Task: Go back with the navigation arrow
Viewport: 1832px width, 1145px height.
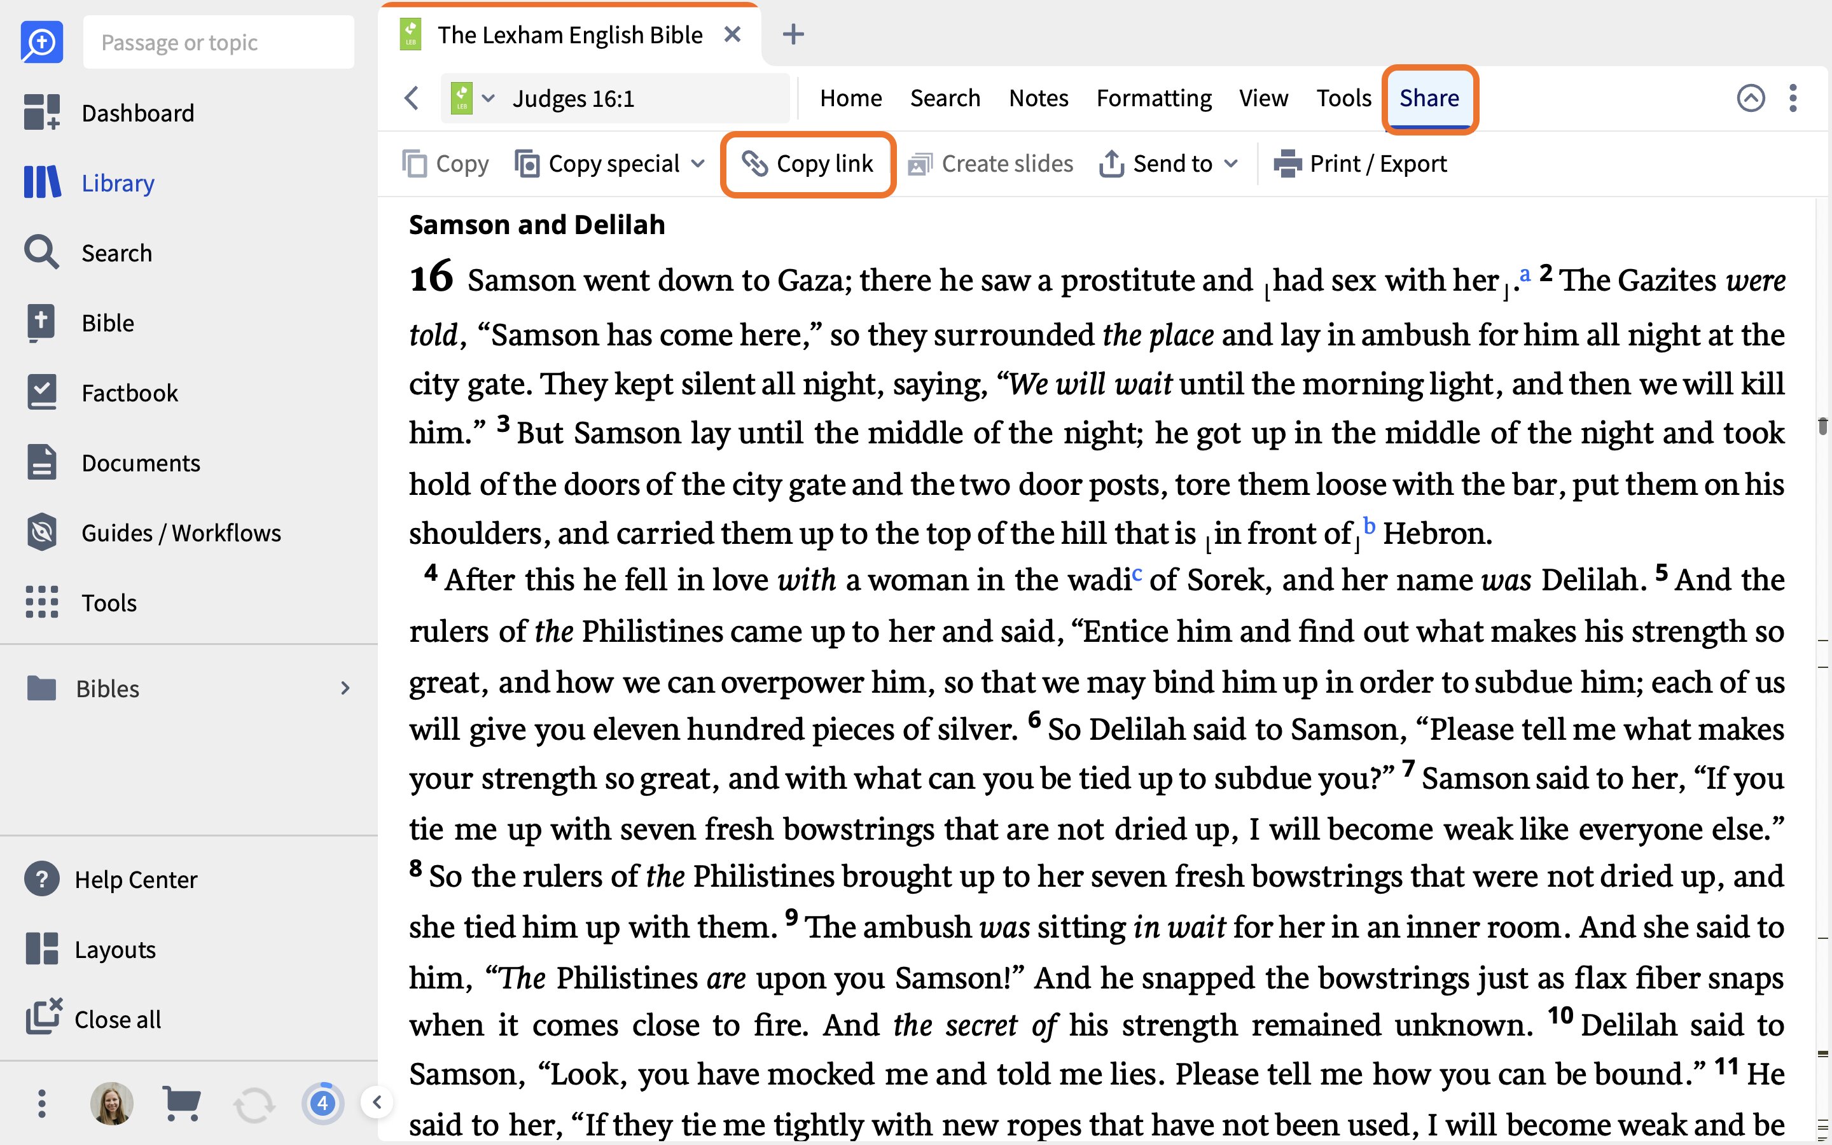Action: [412, 98]
